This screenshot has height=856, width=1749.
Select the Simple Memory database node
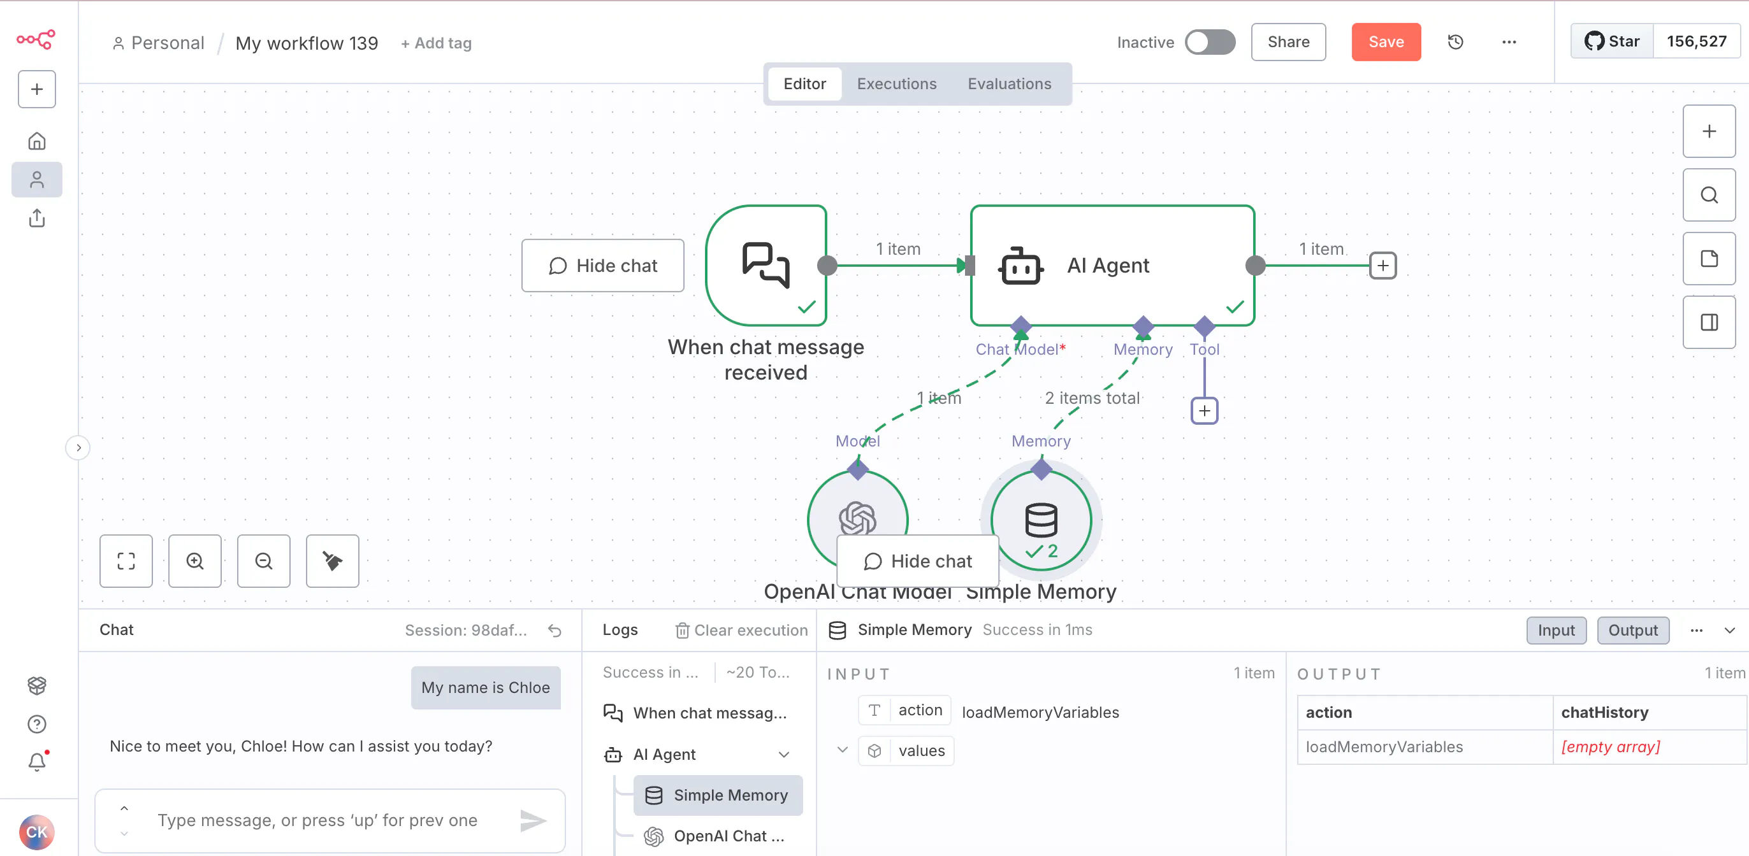tap(1041, 520)
